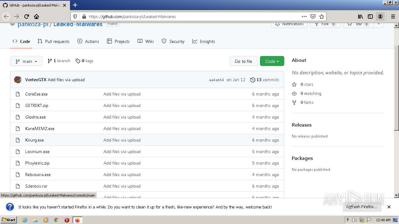
Task: Click the tracking protection shield icon
Action: (75, 16)
